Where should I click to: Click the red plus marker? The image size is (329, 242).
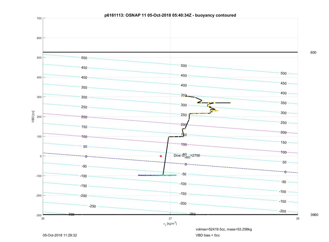click(161, 156)
